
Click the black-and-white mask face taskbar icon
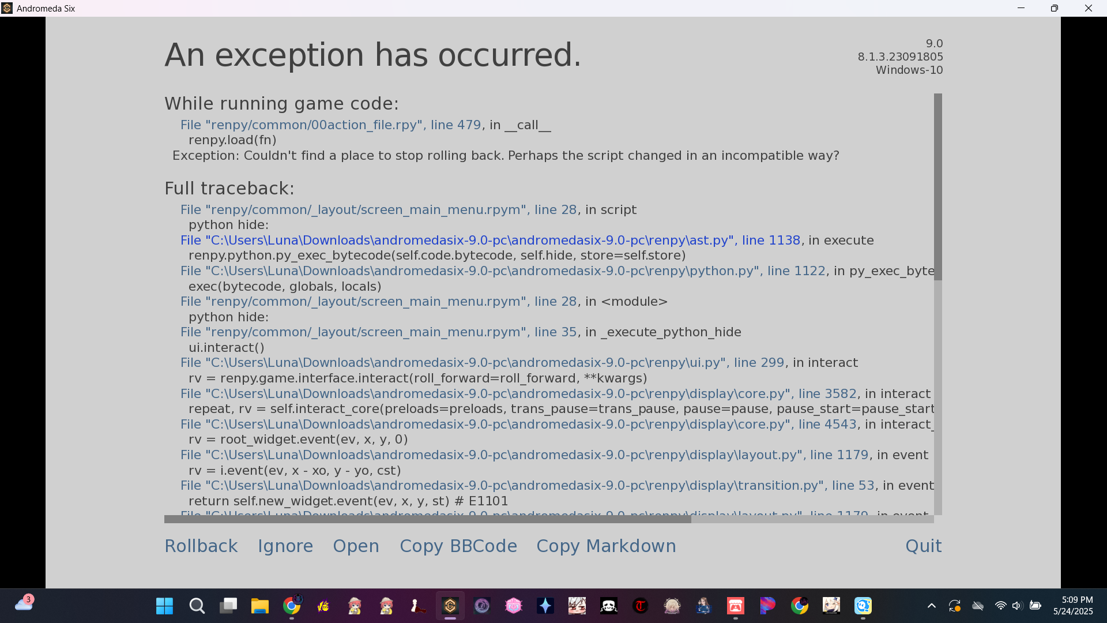tap(609, 606)
